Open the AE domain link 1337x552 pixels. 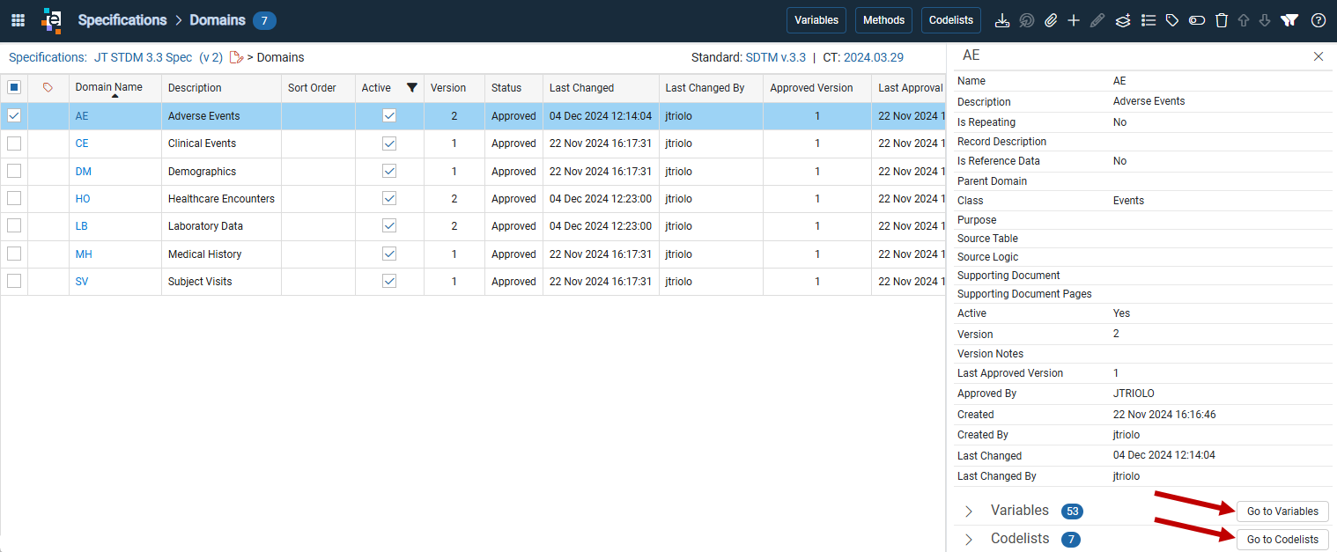click(x=82, y=116)
